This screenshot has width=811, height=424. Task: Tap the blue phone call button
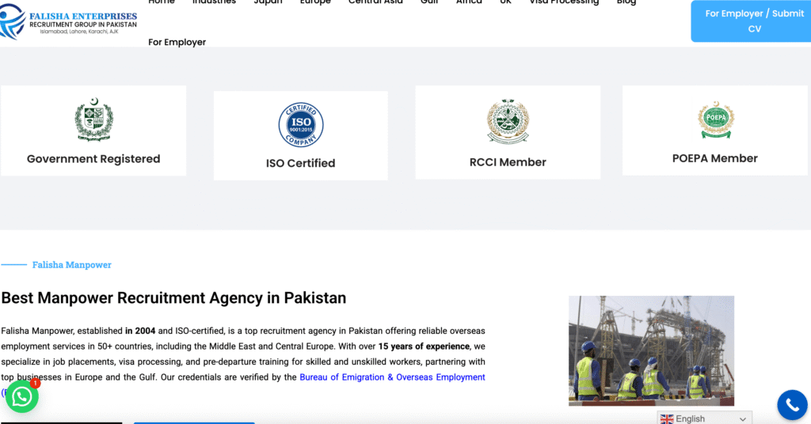pyautogui.click(x=792, y=405)
